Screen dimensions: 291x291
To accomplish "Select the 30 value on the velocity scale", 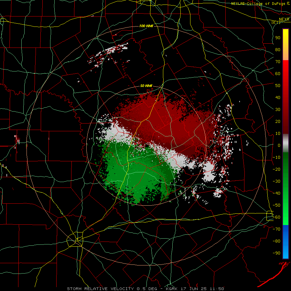I will pos(278,110).
